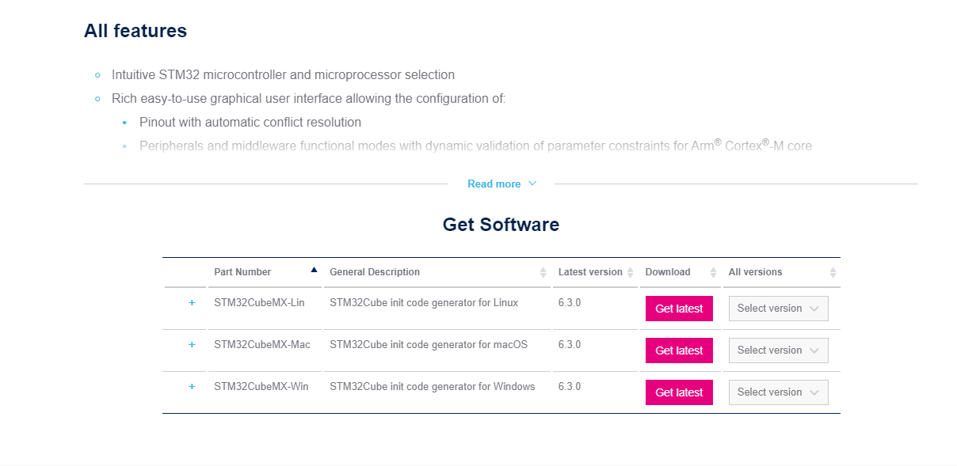Download latest STM32CubeMX-Mac version
957x466 pixels.
pyautogui.click(x=679, y=350)
